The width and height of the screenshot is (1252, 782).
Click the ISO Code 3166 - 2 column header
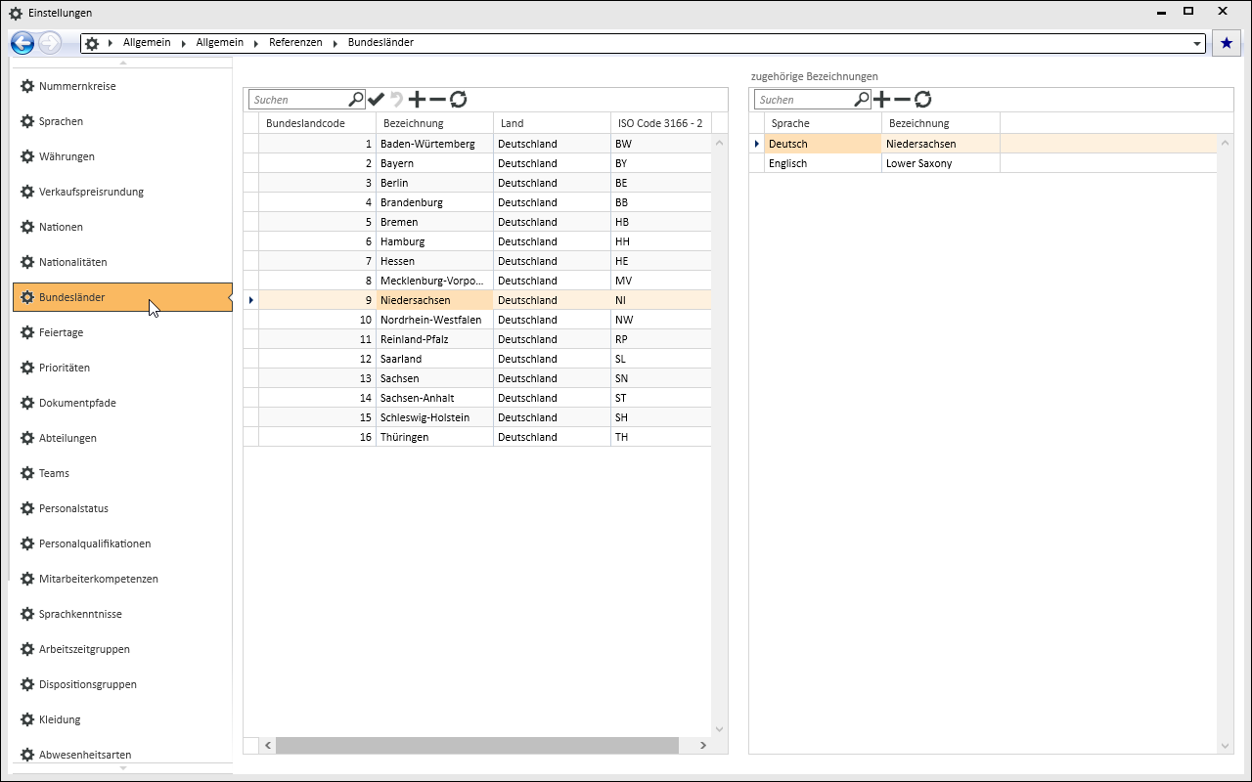659,123
